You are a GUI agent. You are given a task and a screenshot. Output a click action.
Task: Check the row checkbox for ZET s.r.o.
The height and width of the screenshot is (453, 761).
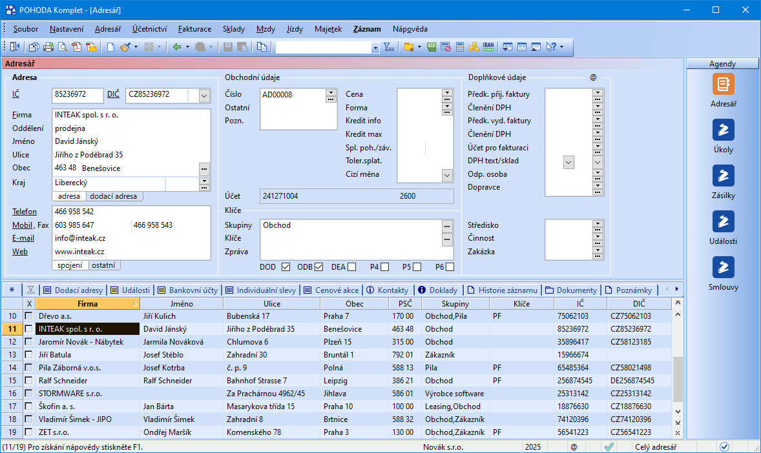pos(29,432)
